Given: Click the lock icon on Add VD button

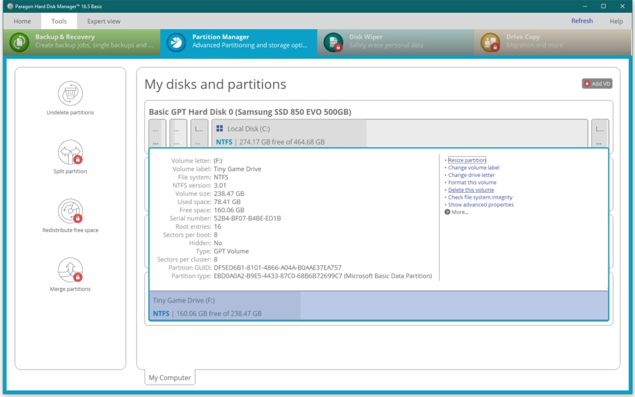Looking at the screenshot, I should point(587,84).
